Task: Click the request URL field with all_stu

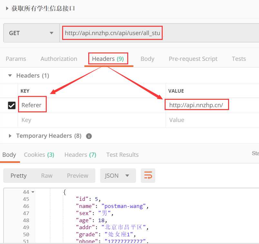Action: pos(112,33)
